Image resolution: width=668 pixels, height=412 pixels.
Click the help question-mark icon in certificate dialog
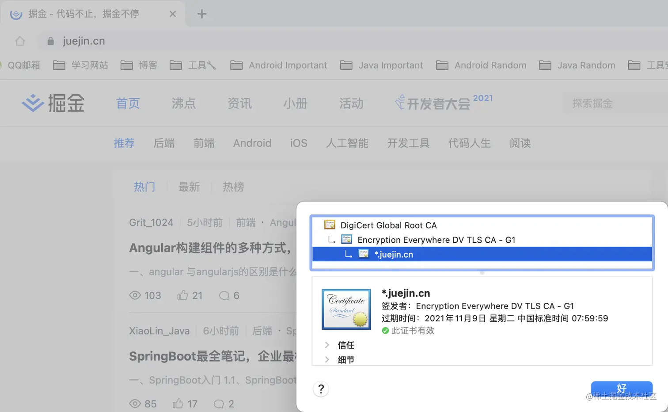[321, 389]
